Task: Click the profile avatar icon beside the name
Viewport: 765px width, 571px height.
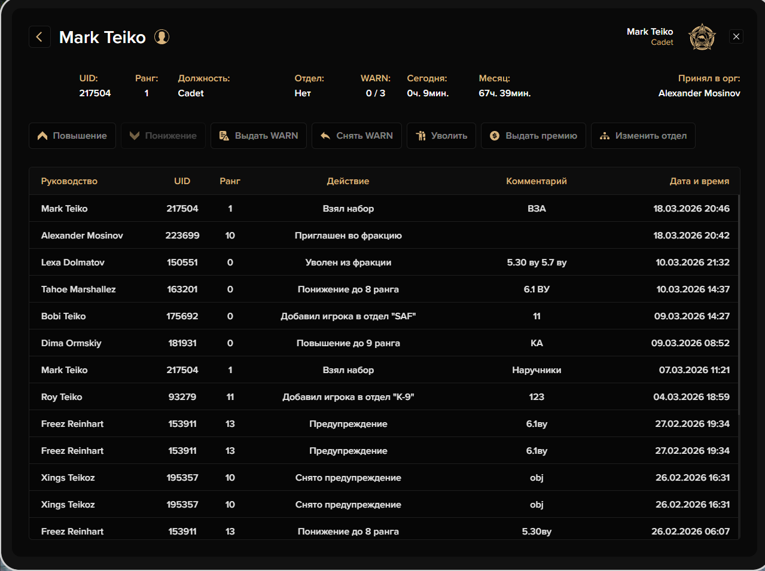Action: tap(161, 37)
